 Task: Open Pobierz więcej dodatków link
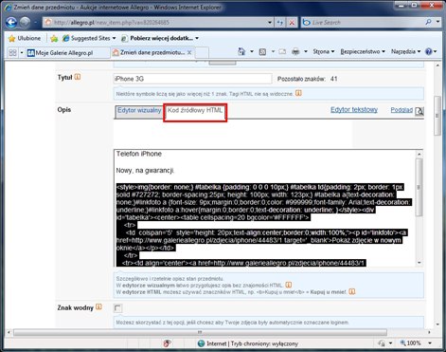coord(160,38)
